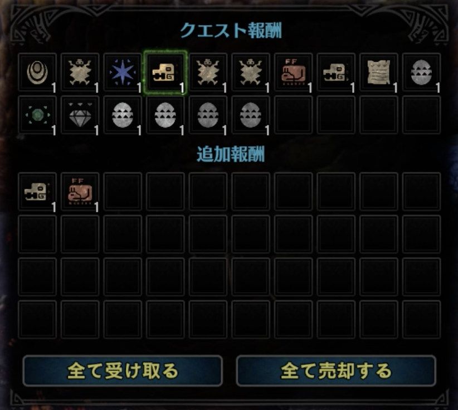Screen dimensions: 458x410
Task: Select the hide immediately right of the highlighted item
Action: [208, 72]
